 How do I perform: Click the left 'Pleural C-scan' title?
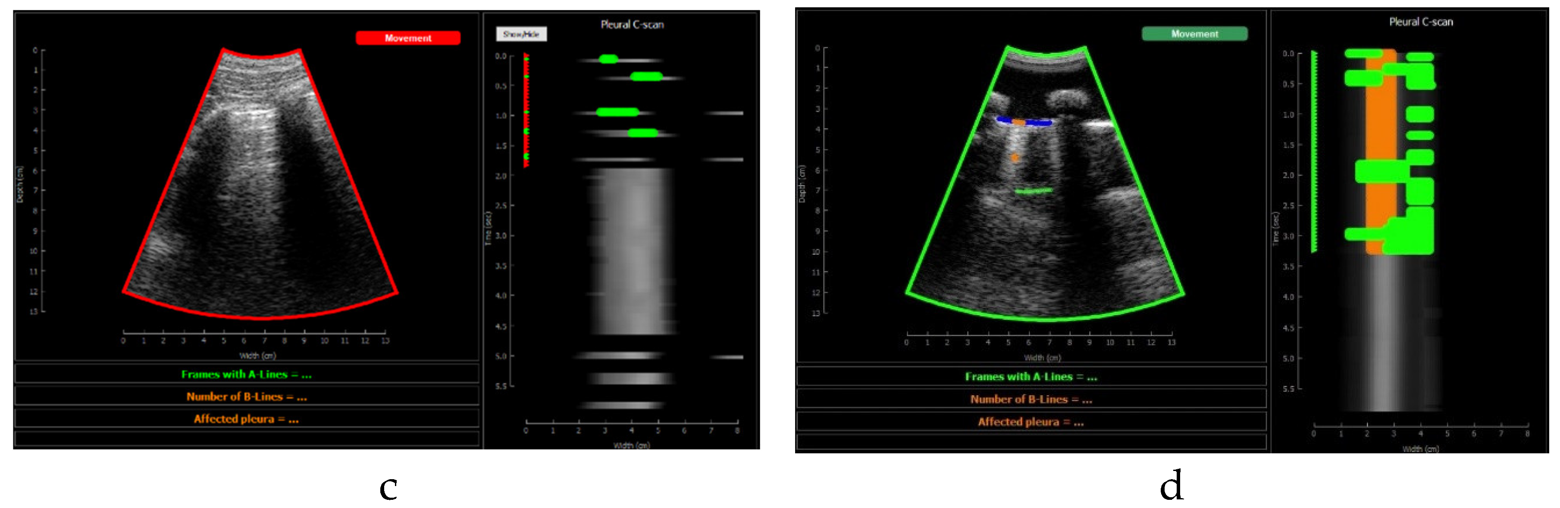click(632, 25)
